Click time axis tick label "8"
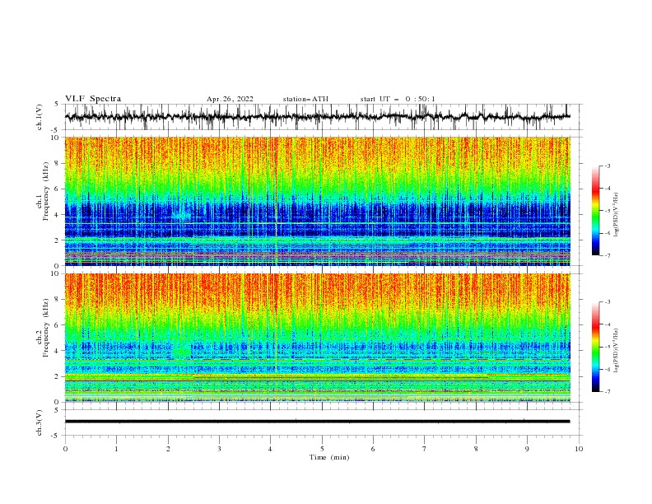The height and width of the screenshot is (504, 652). point(476,449)
